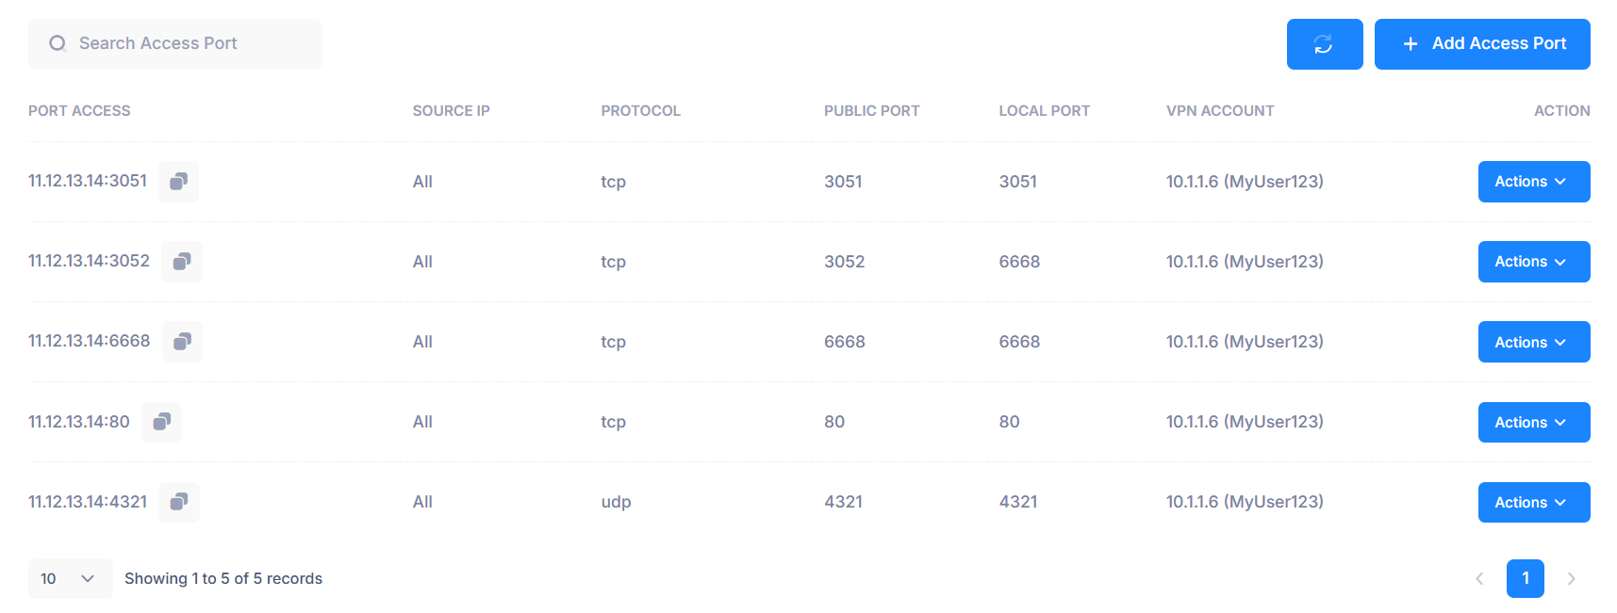Open Actions dropdown for port 80
The image size is (1617, 613).
pos(1534,422)
